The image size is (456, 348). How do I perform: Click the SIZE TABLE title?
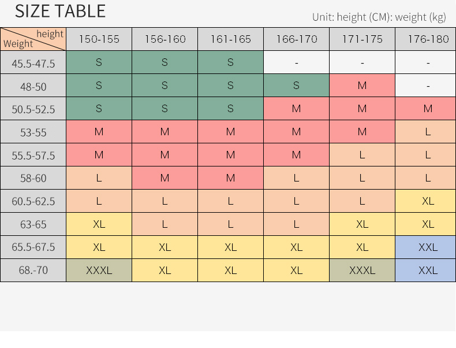click(60, 12)
